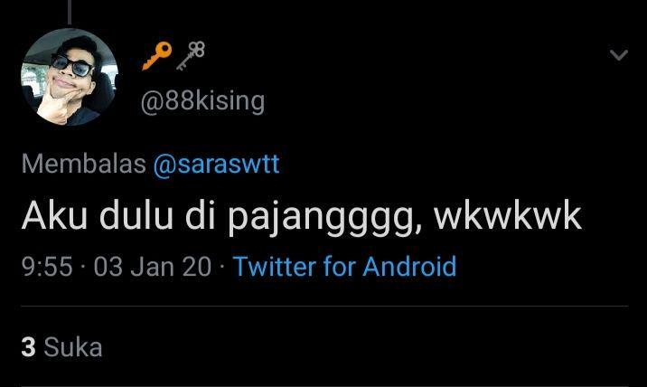This screenshot has width=647, height=387.
Task: Click the bold number 3 like count
Action: tap(29, 347)
